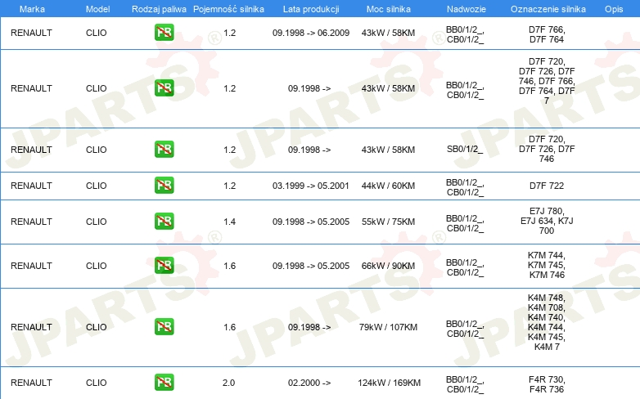640x399 pixels.
Task: Click the engine codes starting with K4M 748
Action: tap(547, 322)
